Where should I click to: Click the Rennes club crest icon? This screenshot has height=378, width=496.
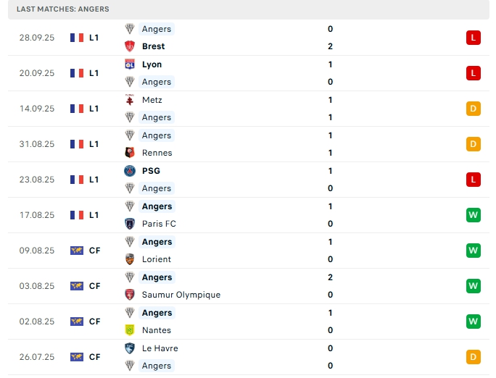click(x=130, y=153)
